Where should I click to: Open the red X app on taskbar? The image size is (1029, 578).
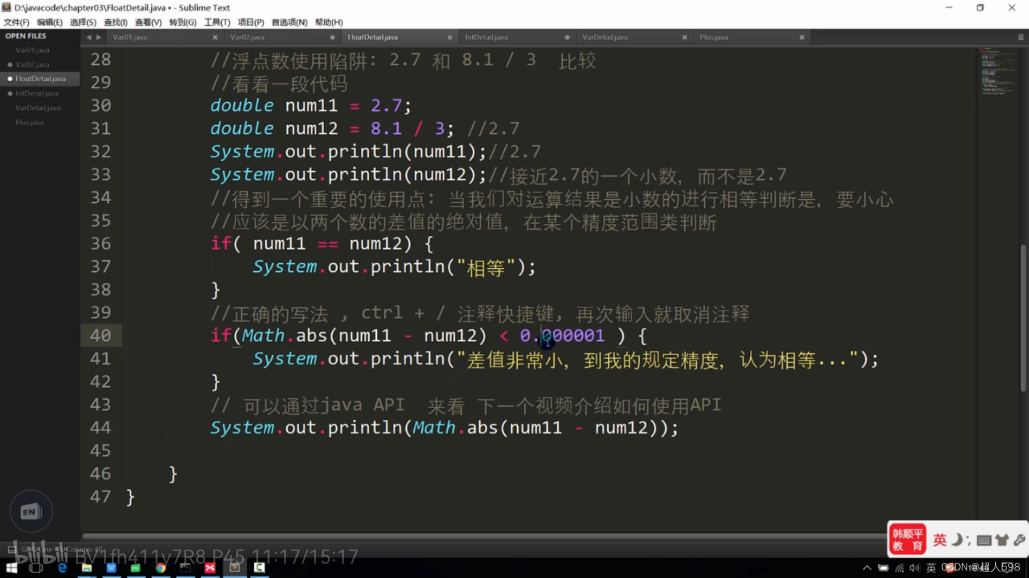pos(210,568)
